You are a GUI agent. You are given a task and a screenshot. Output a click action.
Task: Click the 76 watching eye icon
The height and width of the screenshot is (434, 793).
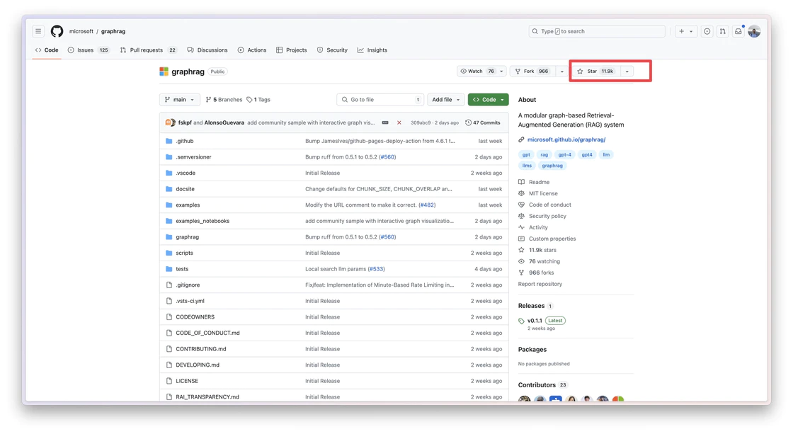pos(521,261)
